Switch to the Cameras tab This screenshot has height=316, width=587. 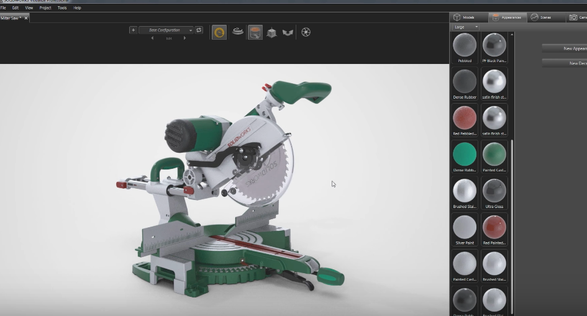tap(578, 17)
